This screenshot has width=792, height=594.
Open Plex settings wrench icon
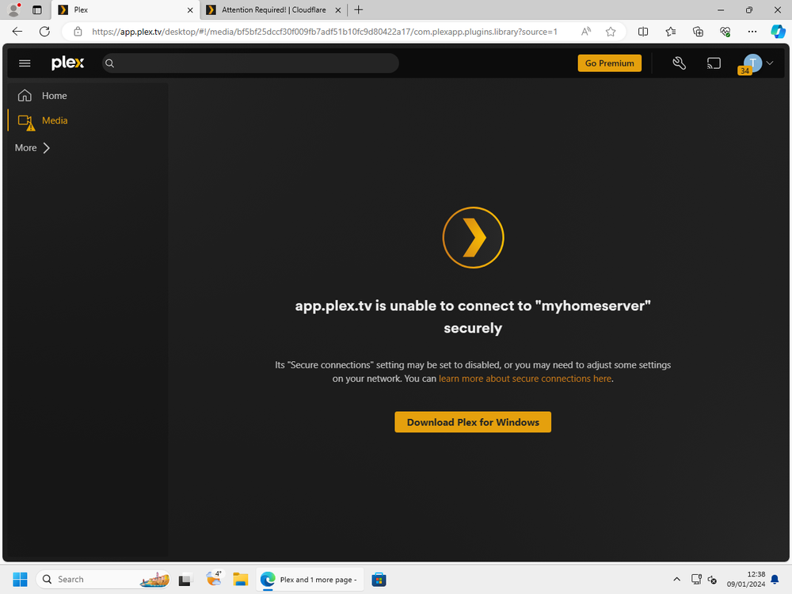pos(679,63)
